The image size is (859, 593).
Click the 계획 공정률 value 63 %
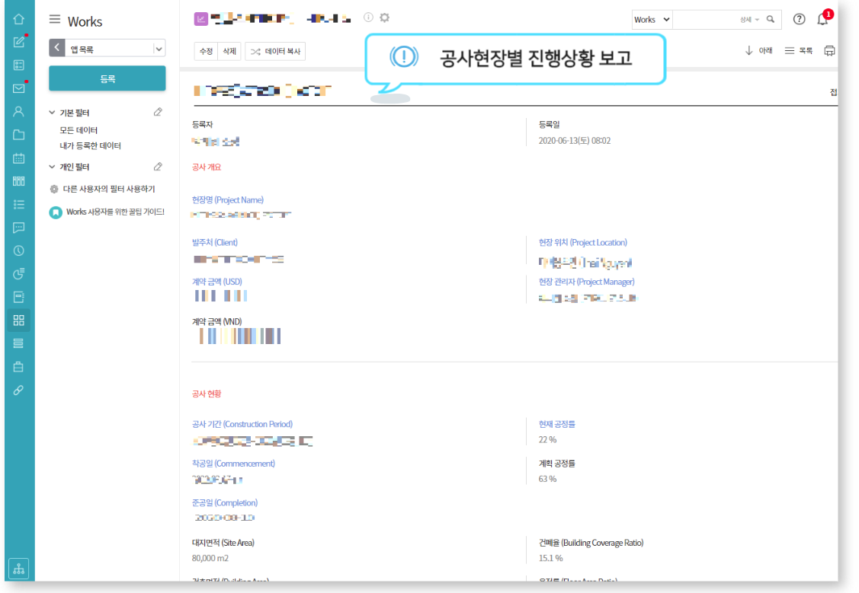547,479
